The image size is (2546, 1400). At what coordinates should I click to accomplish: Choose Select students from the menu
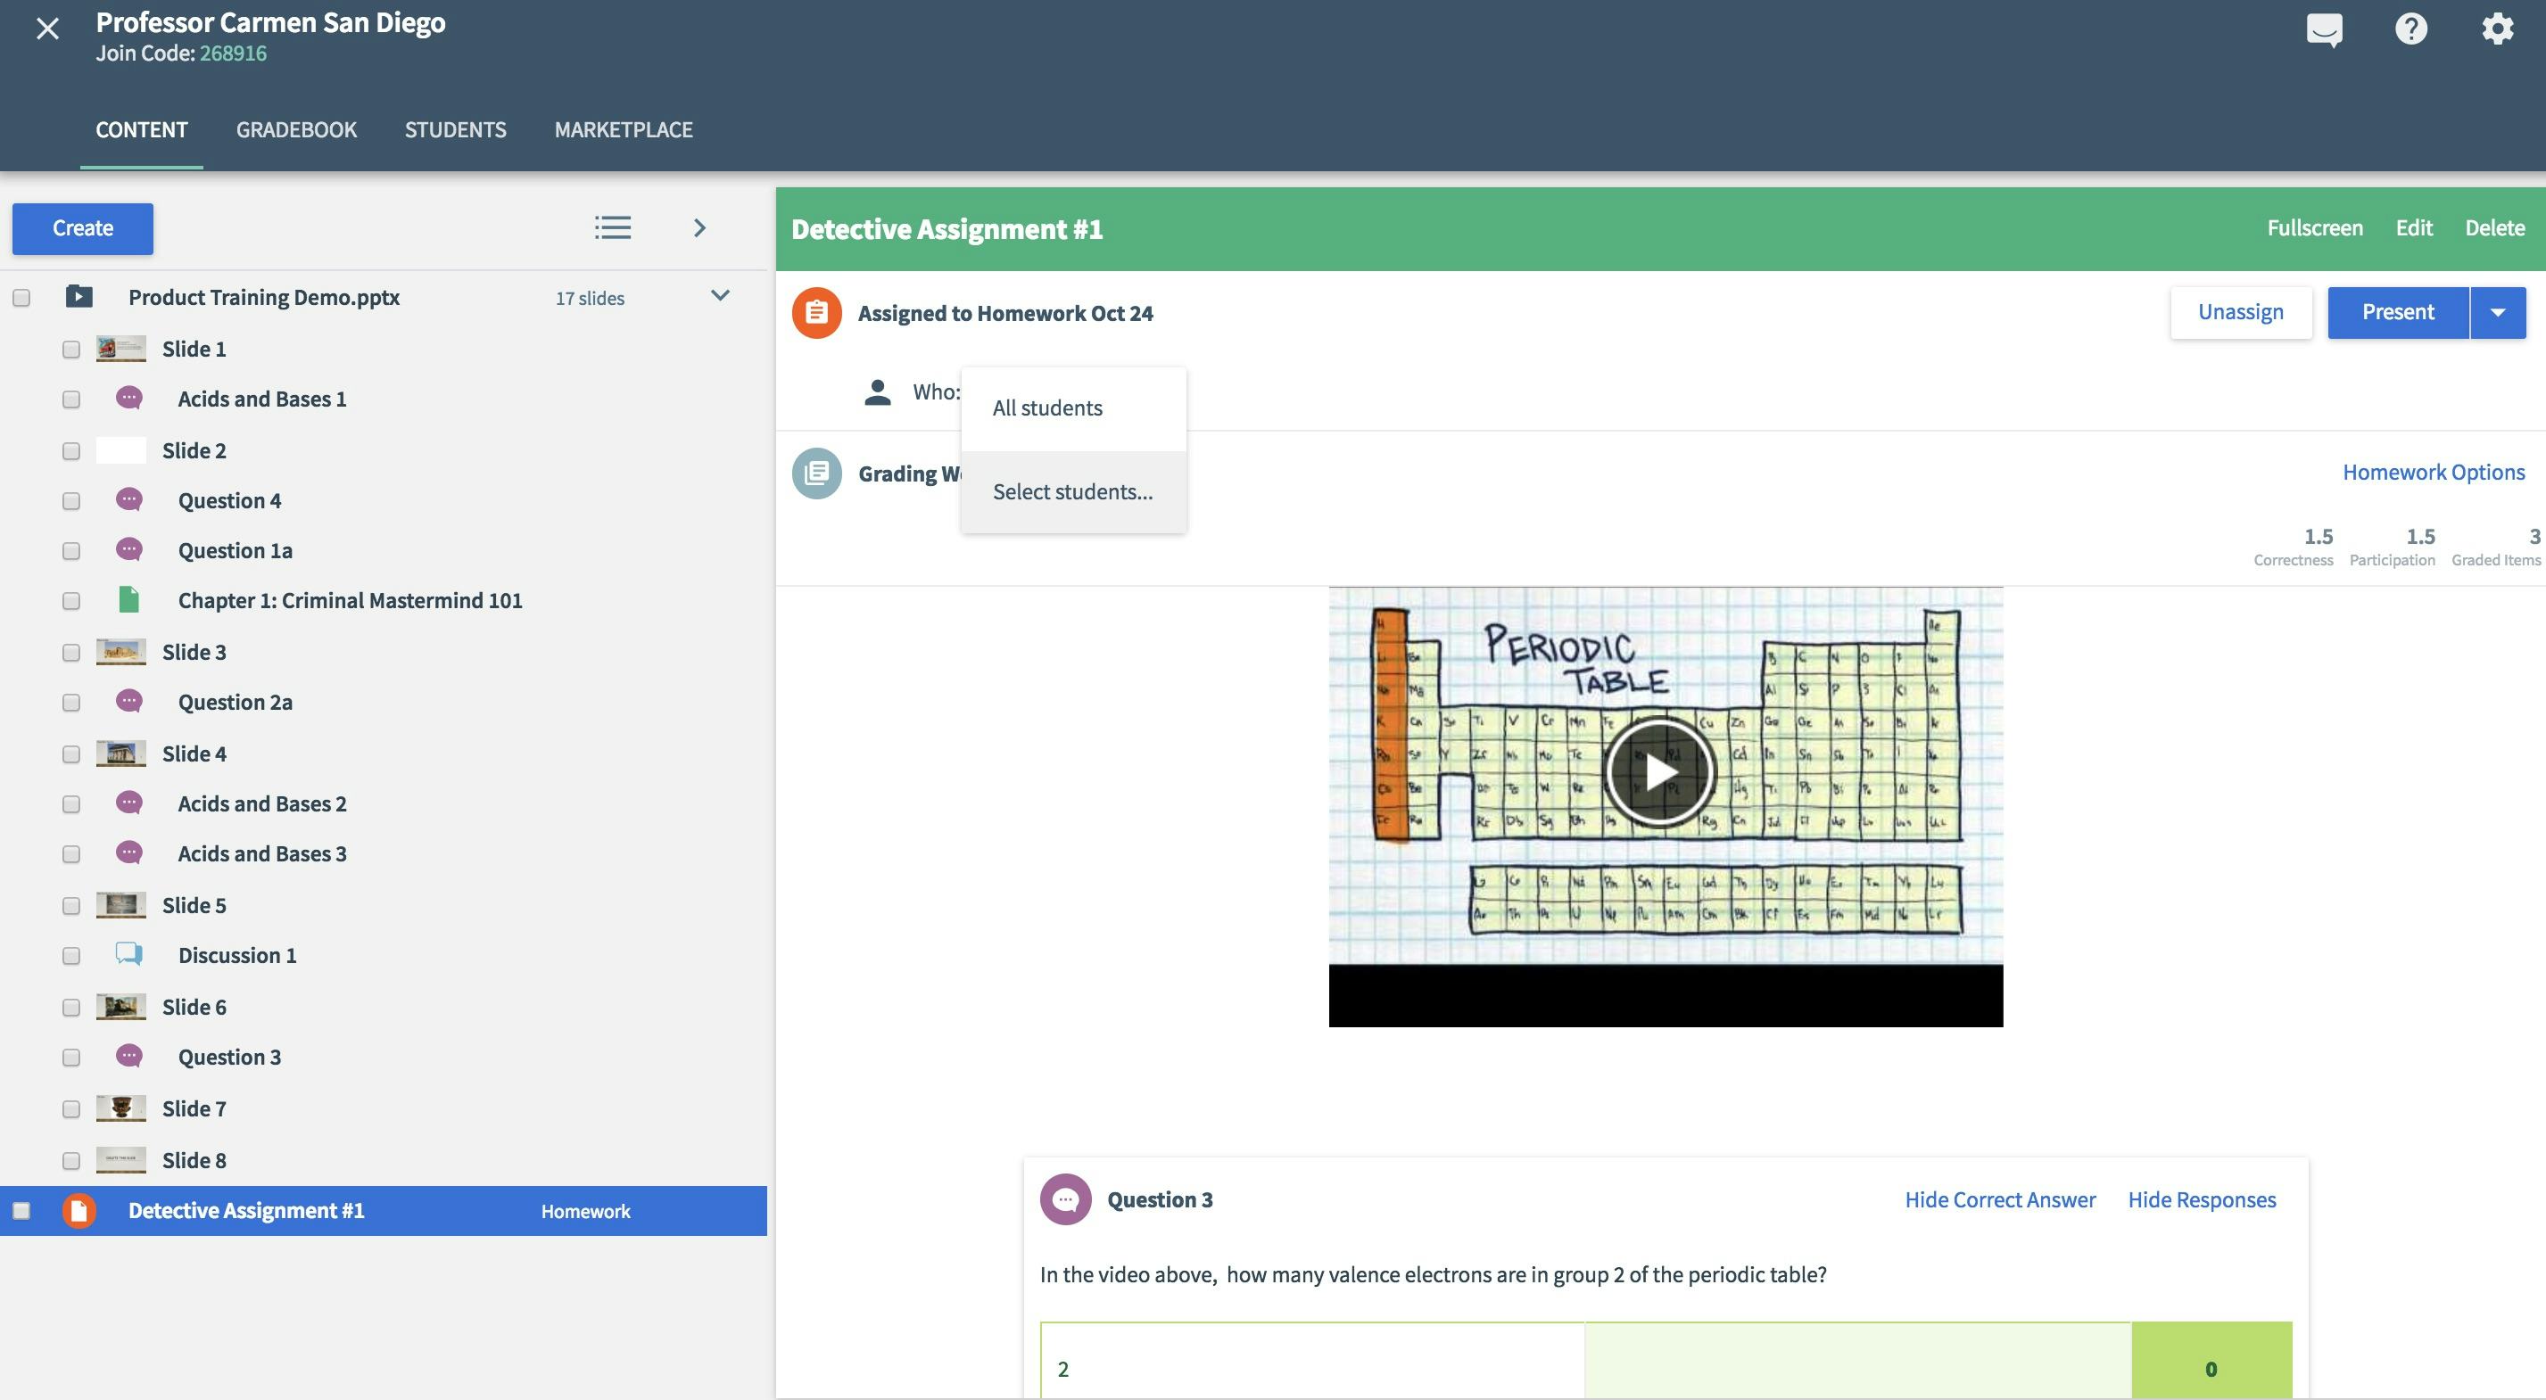tap(1072, 491)
